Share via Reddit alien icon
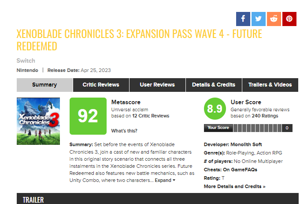The height and width of the screenshot is (204, 300). click(274, 19)
